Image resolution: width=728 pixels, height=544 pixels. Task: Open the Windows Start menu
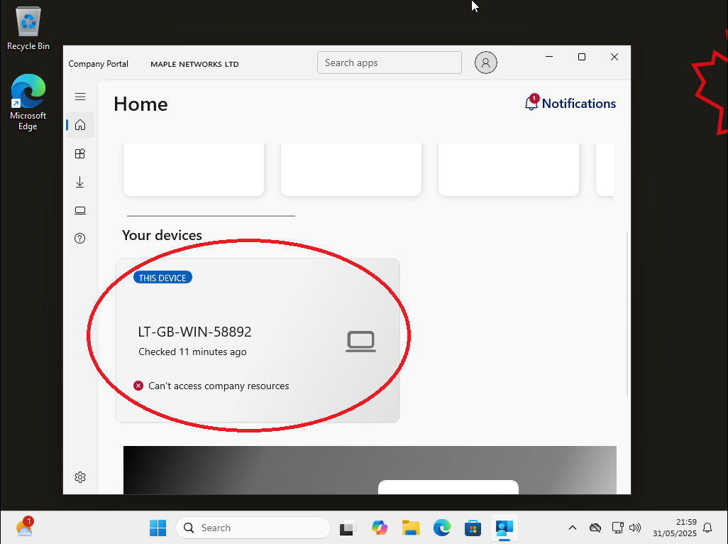pos(158,528)
